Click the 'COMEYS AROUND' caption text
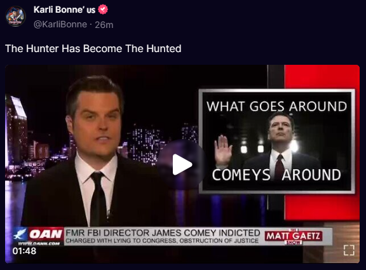366x270 pixels. pyautogui.click(x=276, y=175)
